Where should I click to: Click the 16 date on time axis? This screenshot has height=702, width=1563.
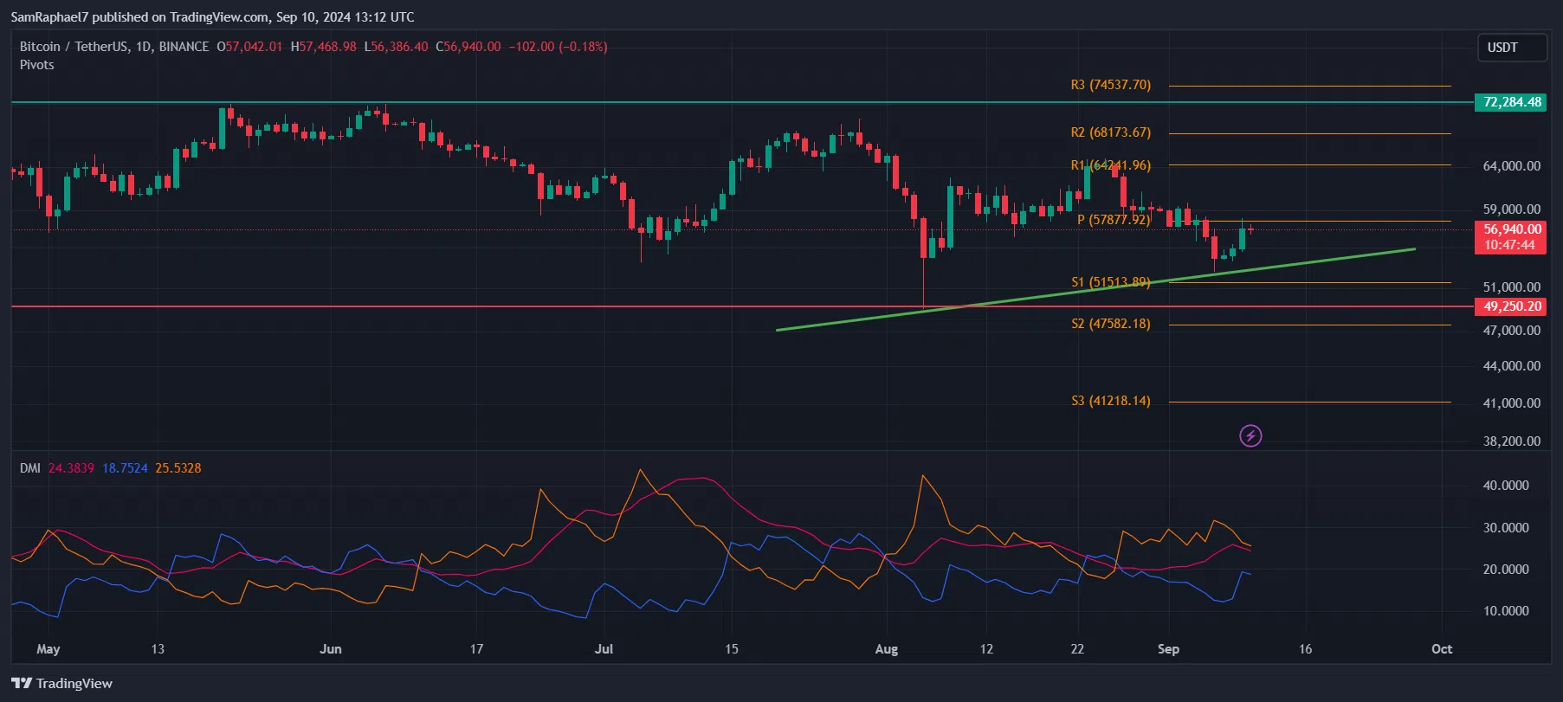coord(1305,648)
